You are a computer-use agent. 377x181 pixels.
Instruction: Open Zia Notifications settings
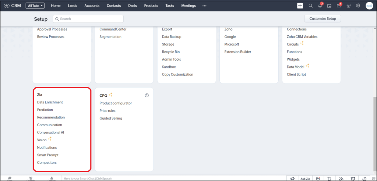(x=47, y=148)
